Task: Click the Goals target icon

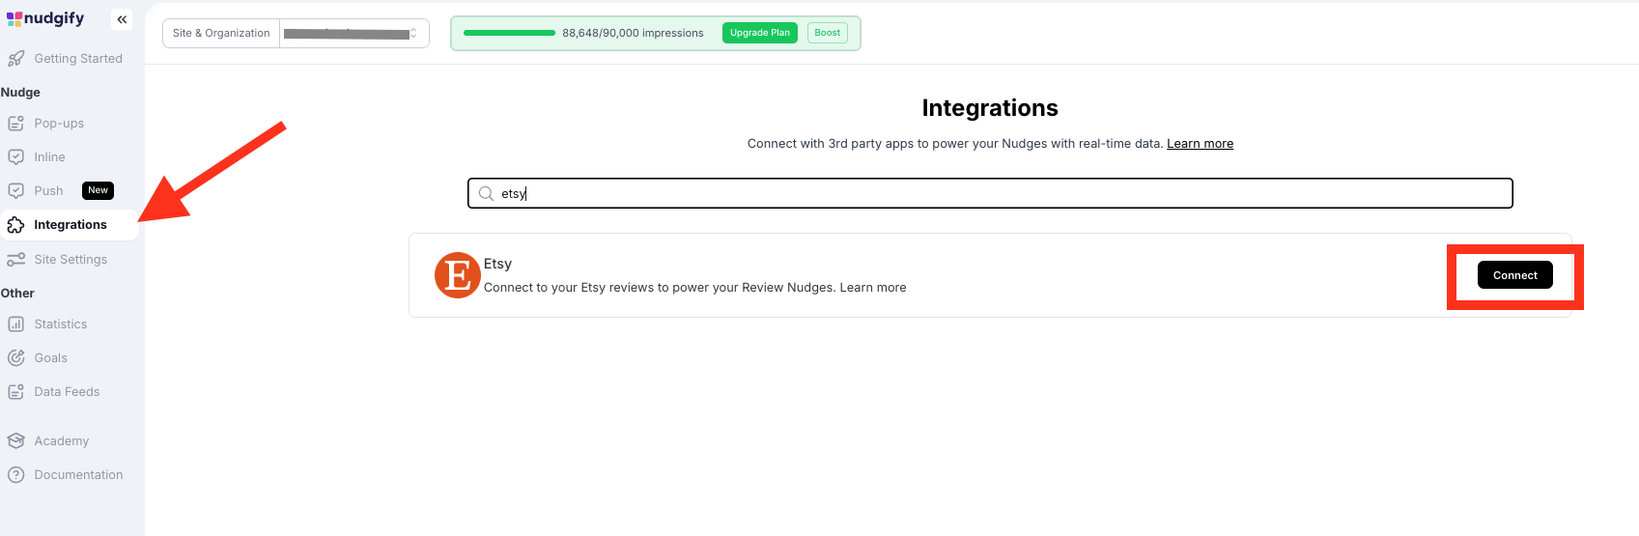Action: (x=15, y=358)
